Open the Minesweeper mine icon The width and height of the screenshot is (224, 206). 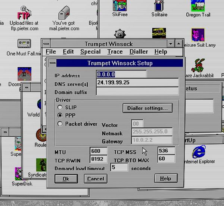click(120, 34)
